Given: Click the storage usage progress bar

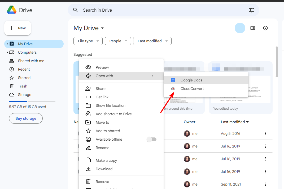Looking at the screenshot, I should (x=32, y=102).
